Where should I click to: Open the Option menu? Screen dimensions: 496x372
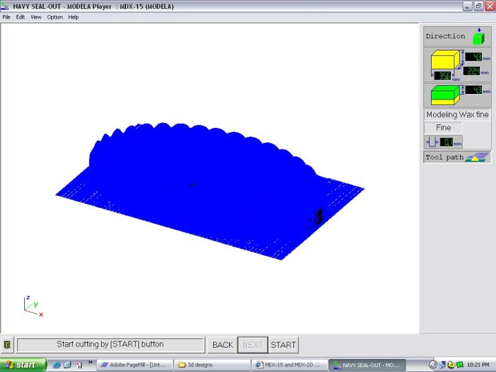55,17
